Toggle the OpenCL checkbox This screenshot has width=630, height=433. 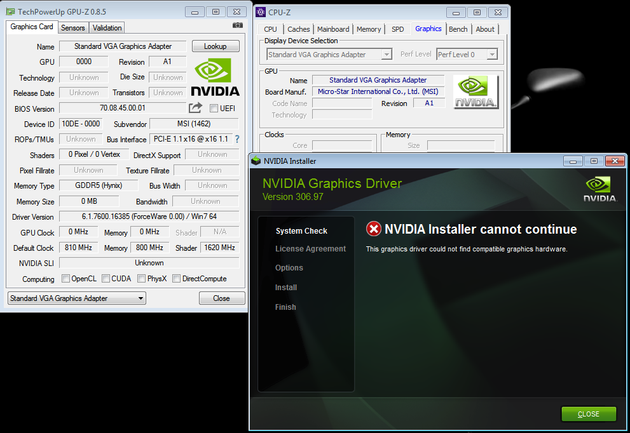click(x=66, y=279)
